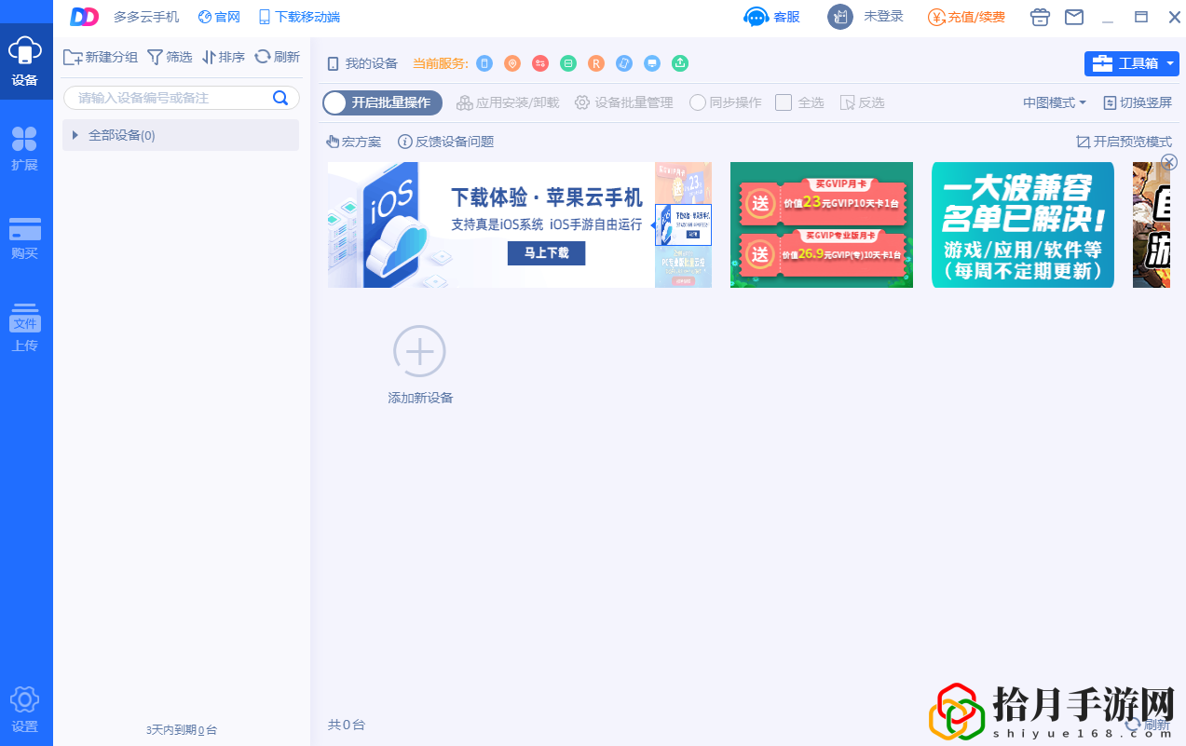Image resolution: width=1186 pixels, height=746 pixels.
Task: Click 马上下载 on the iOS banner
Action: pyautogui.click(x=546, y=252)
